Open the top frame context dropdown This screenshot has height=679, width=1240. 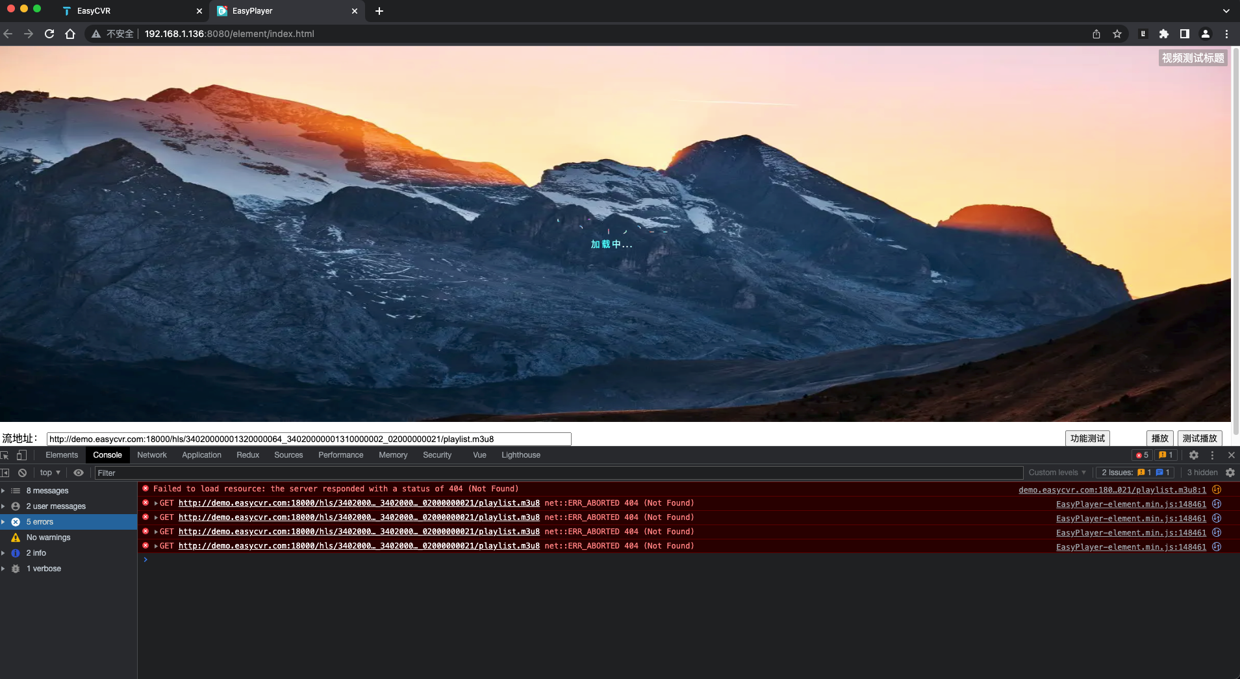49,473
